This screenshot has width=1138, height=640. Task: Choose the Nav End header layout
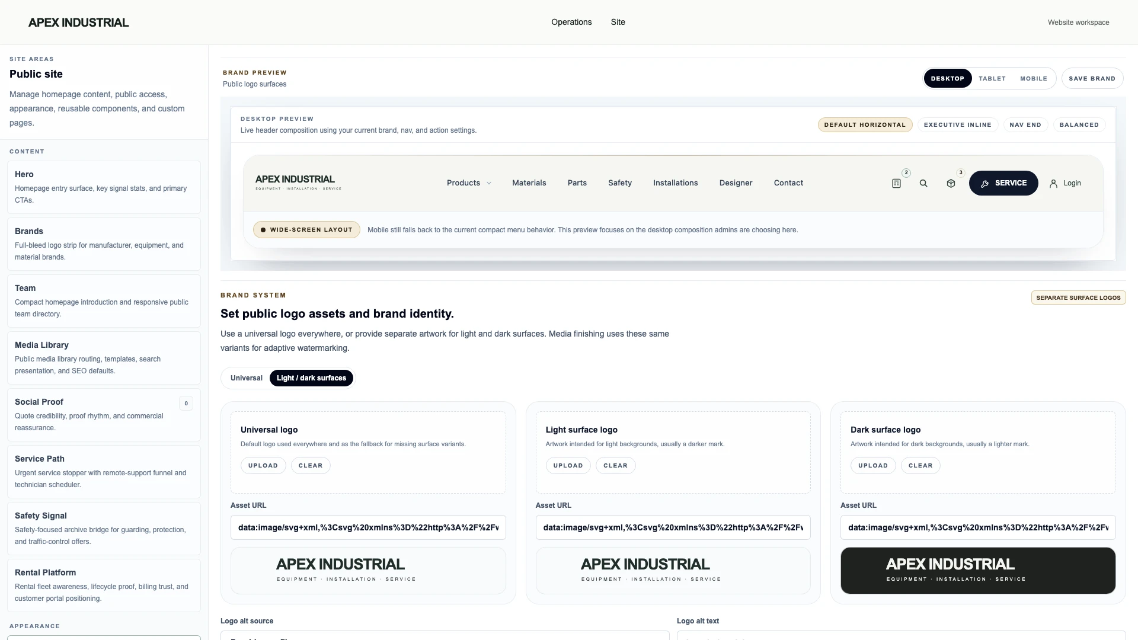pos(1025,124)
